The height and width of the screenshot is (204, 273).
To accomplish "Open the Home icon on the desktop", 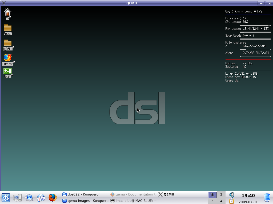I will pyautogui.click(x=7, y=12).
